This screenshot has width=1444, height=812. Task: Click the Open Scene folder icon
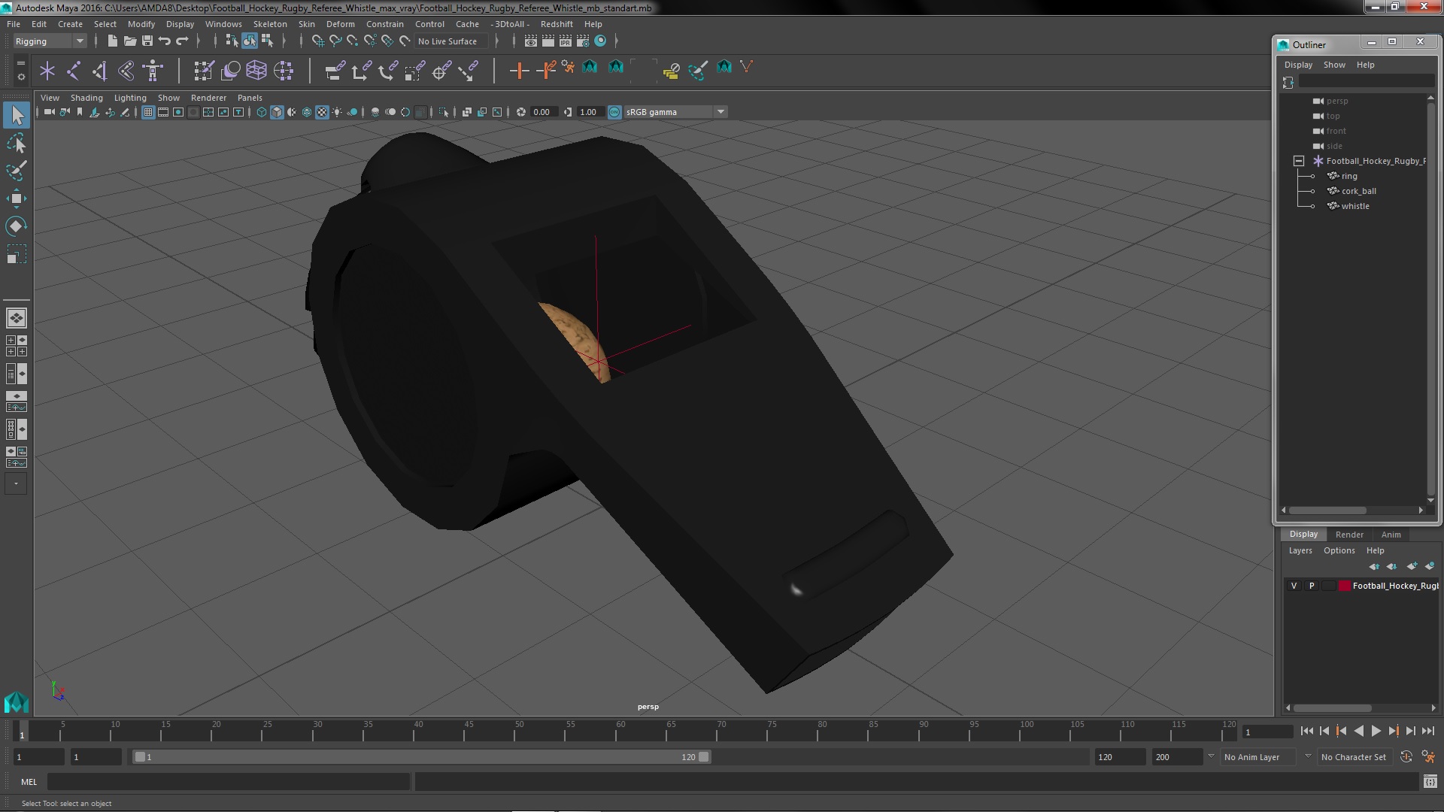(x=129, y=41)
